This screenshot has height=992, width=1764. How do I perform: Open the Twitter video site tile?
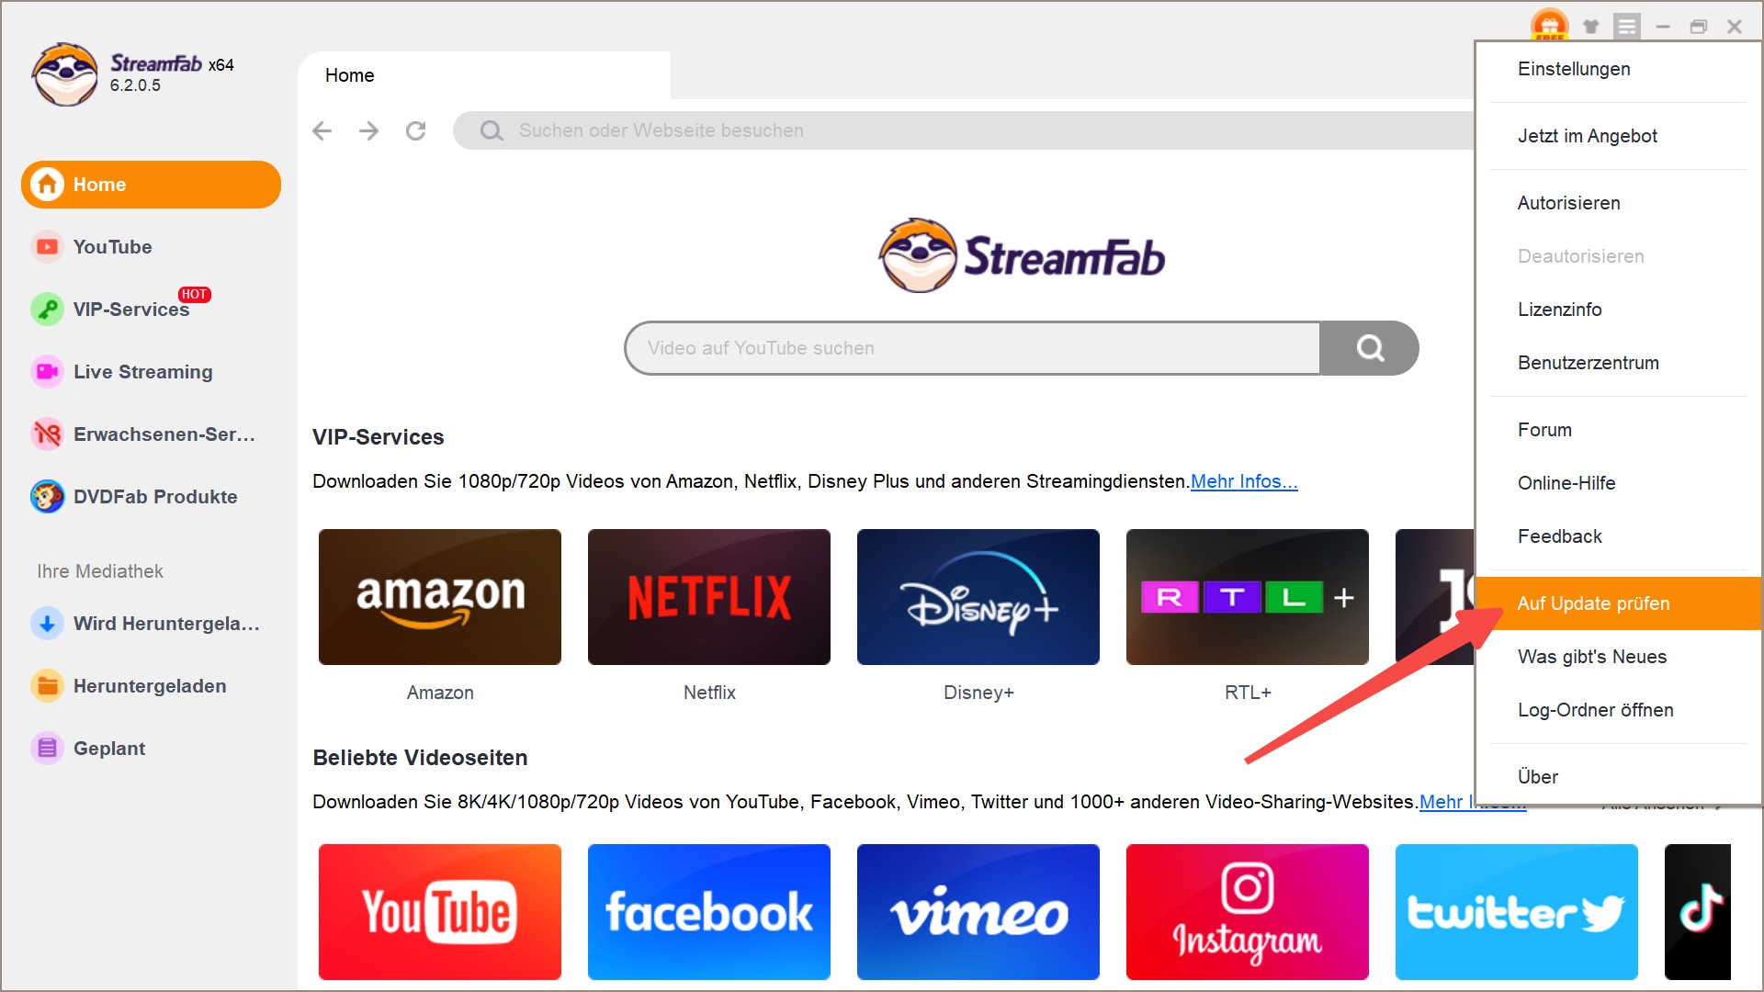click(x=1517, y=912)
